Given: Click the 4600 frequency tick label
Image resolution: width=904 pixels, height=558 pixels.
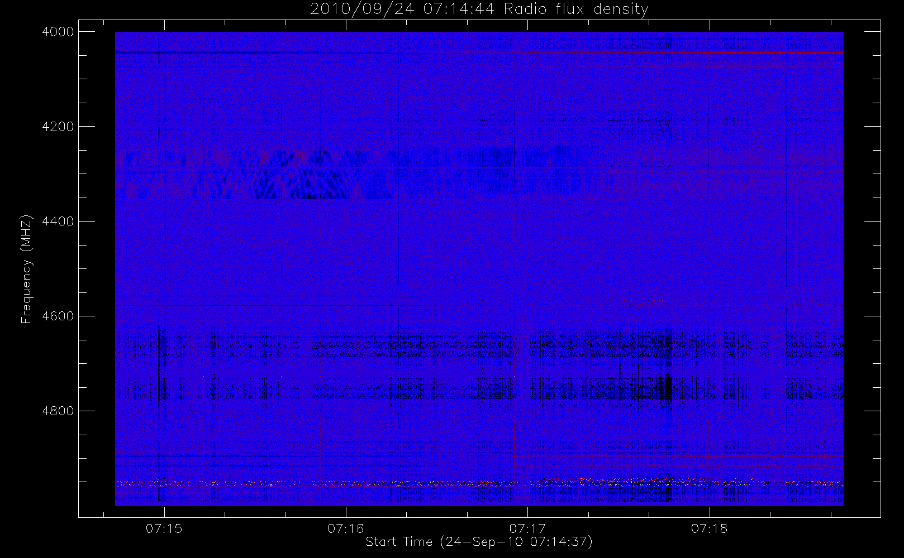Looking at the screenshot, I should point(58,316).
